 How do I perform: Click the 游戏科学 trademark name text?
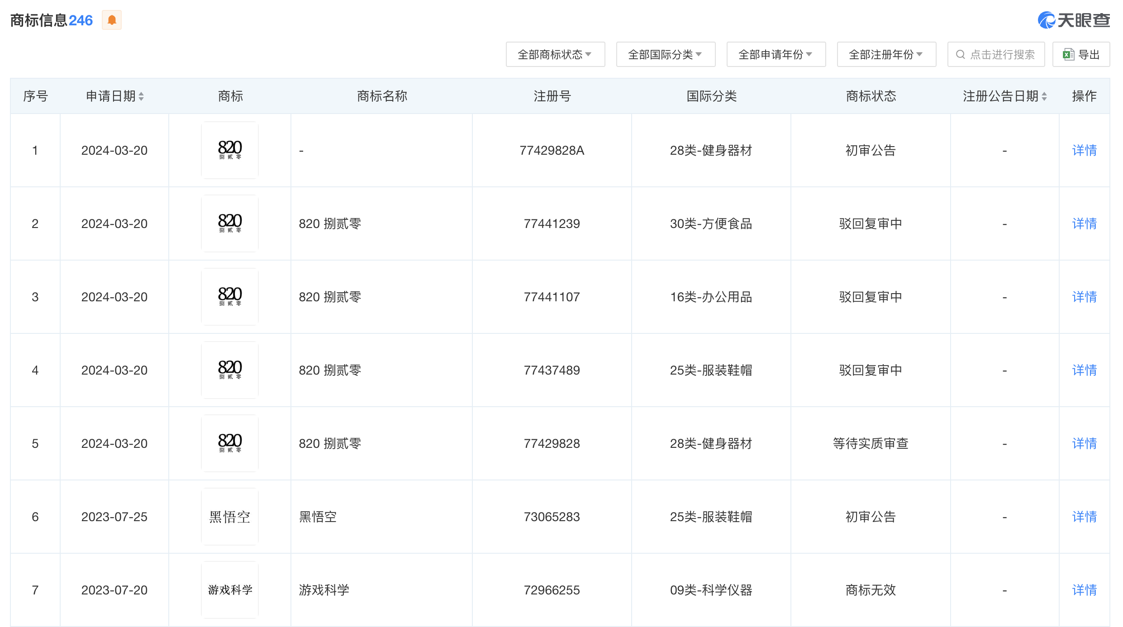(324, 590)
